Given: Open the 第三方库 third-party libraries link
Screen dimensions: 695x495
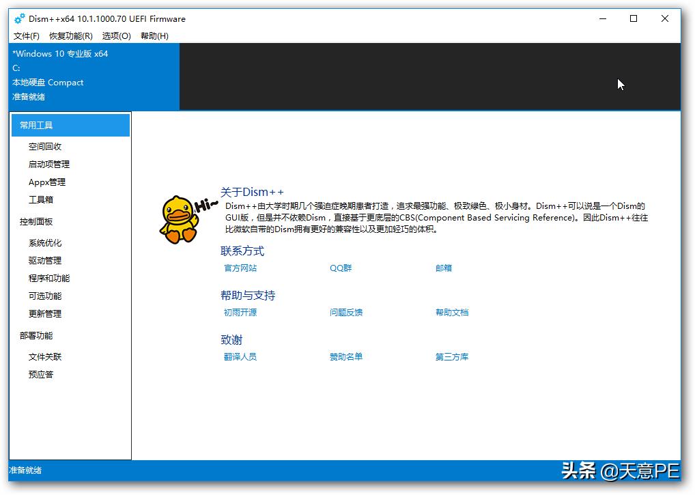Looking at the screenshot, I should point(451,356).
